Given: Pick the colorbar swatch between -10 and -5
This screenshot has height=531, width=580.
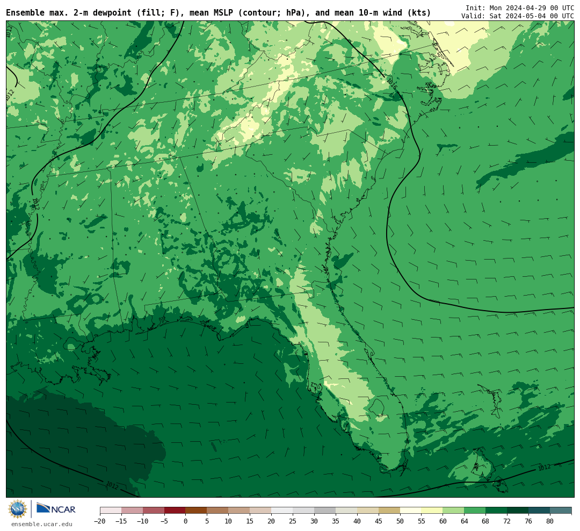Looking at the screenshot, I should click(x=154, y=511).
